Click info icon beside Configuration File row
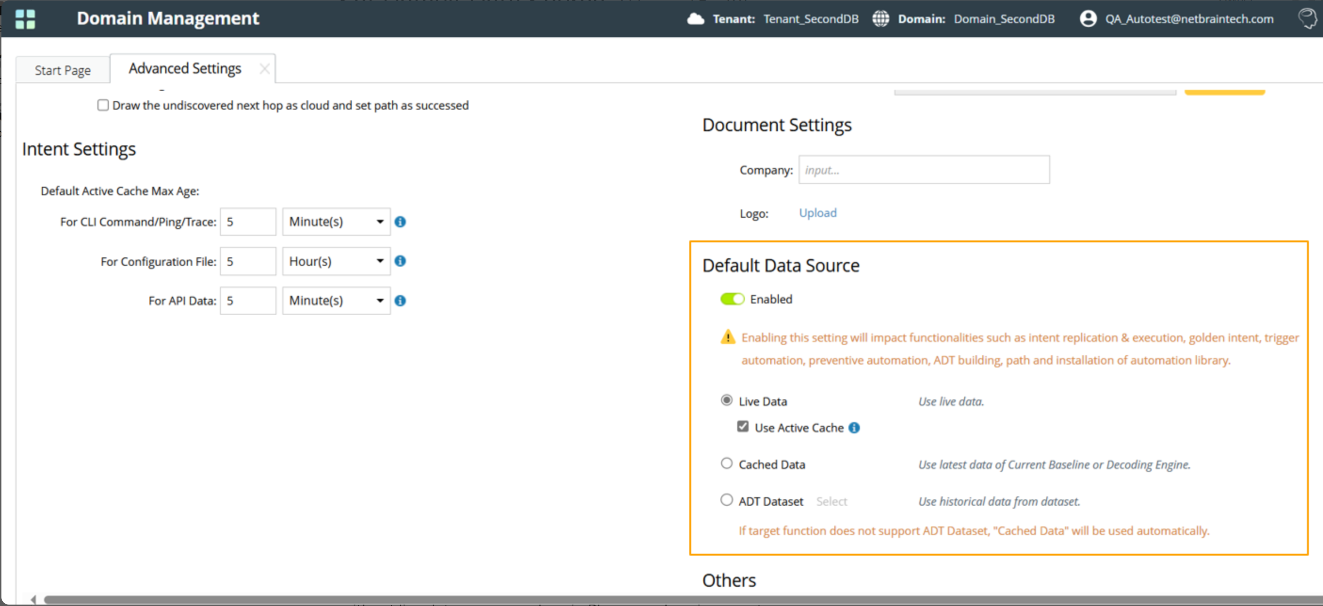The image size is (1323, 606). 400,261
